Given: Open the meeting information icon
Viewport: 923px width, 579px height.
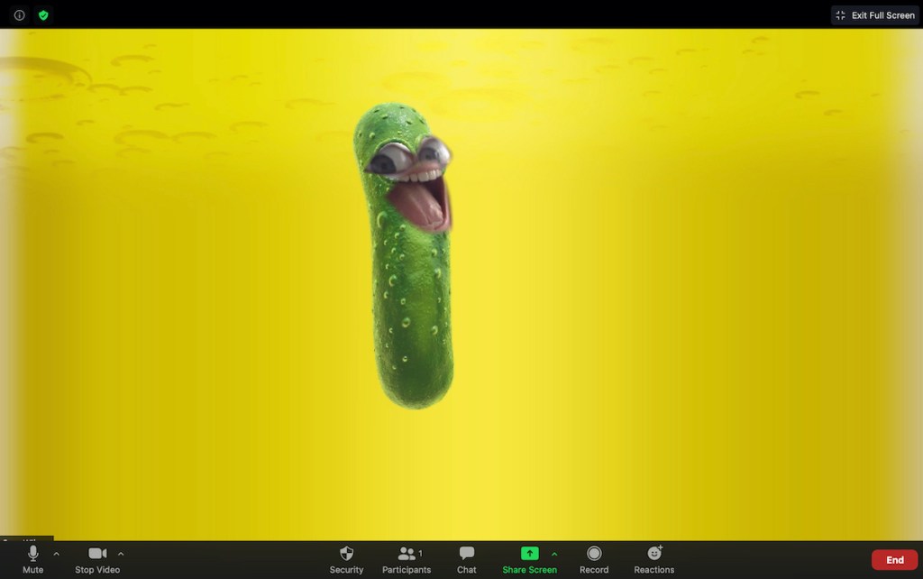Looking at the screenshot, I should click(19, 15).
